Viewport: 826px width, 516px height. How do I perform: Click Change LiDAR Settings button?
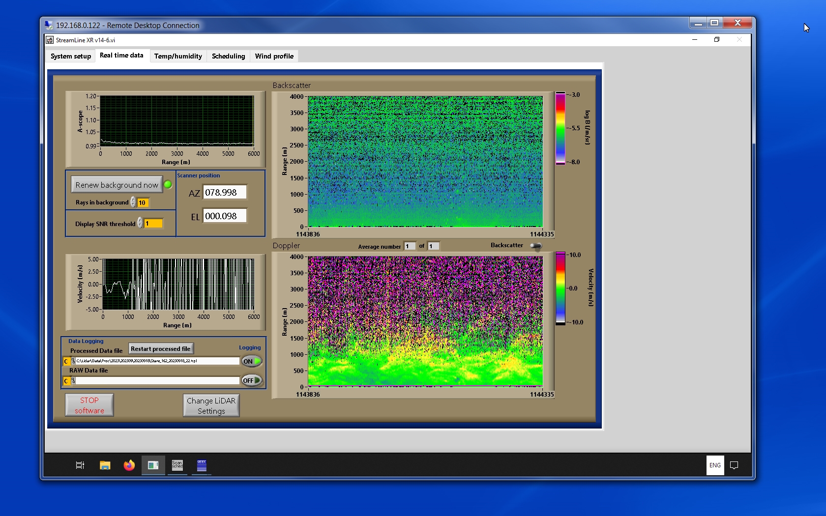coord(211,405)
